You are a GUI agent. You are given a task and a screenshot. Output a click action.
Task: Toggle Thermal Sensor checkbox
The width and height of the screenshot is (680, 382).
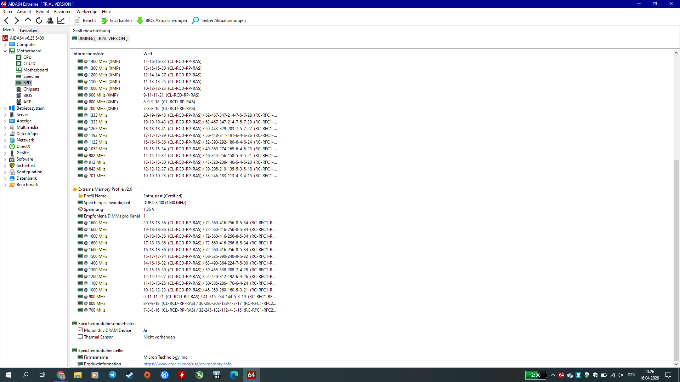pos(80,337)
